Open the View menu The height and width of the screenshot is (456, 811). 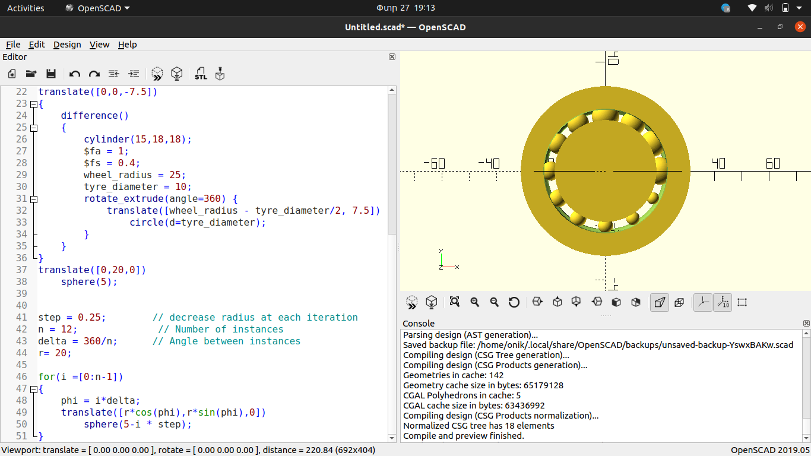(99, 45)
